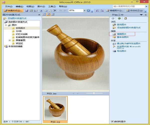Image resolution: width=150 pixels, height=125 pixels.
Task: Click the Home icon in the task pane
Action: (x=125, y=18)
